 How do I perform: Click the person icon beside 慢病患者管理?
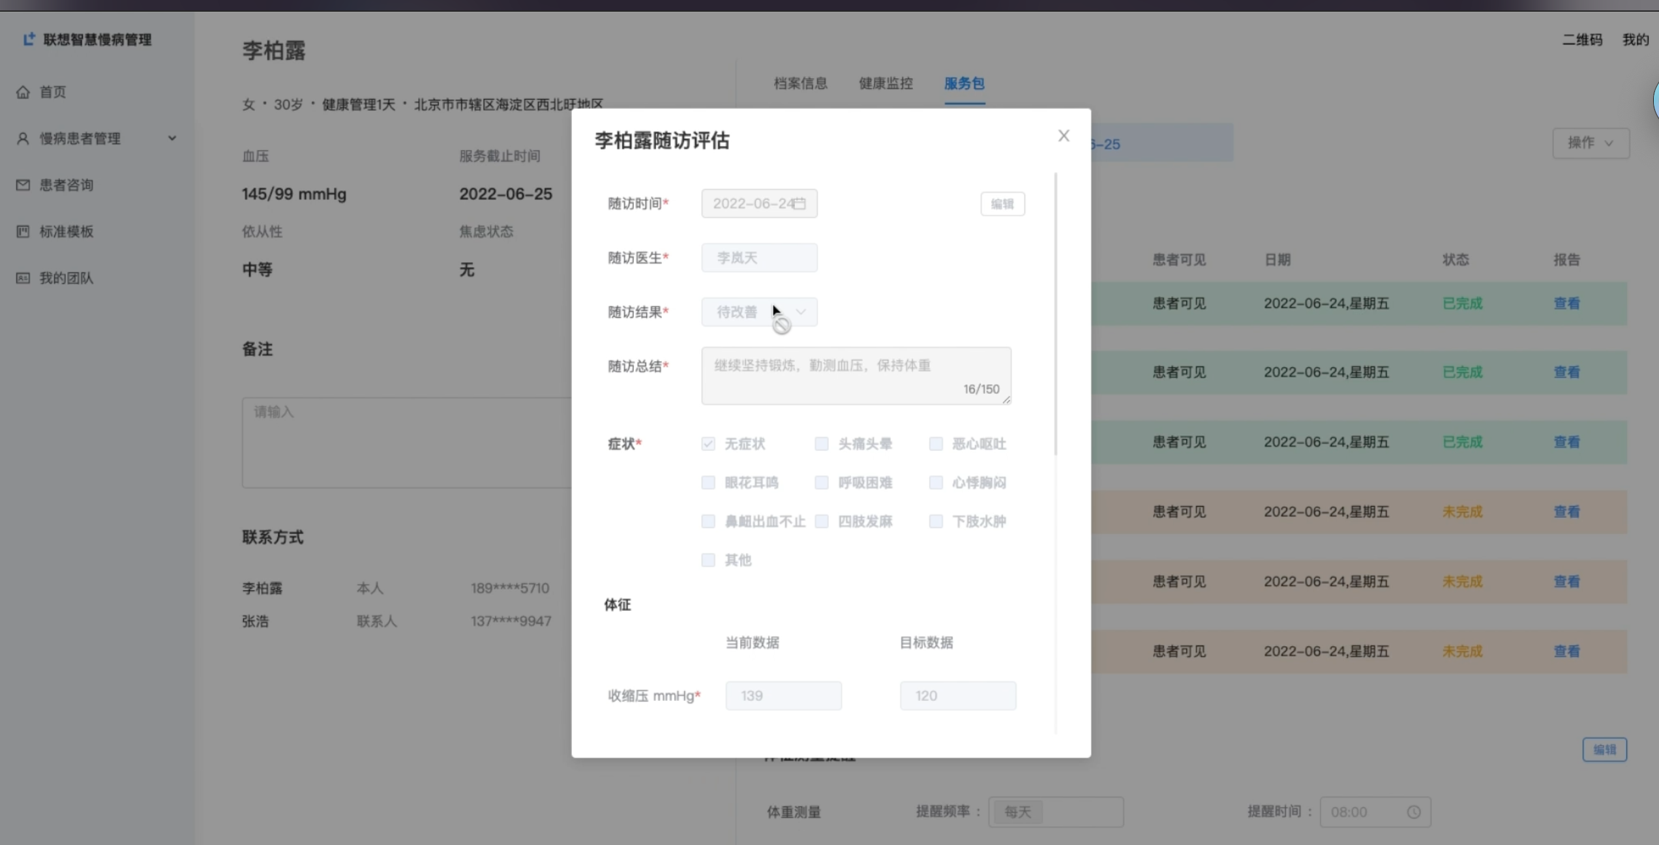click(x=23, y=138)
